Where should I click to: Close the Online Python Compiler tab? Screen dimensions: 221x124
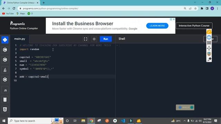(x=38, y=3)
